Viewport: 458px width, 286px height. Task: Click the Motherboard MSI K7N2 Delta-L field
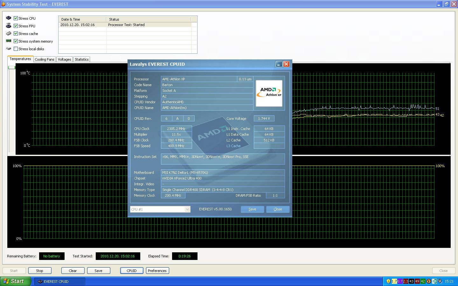click(223, 173)
